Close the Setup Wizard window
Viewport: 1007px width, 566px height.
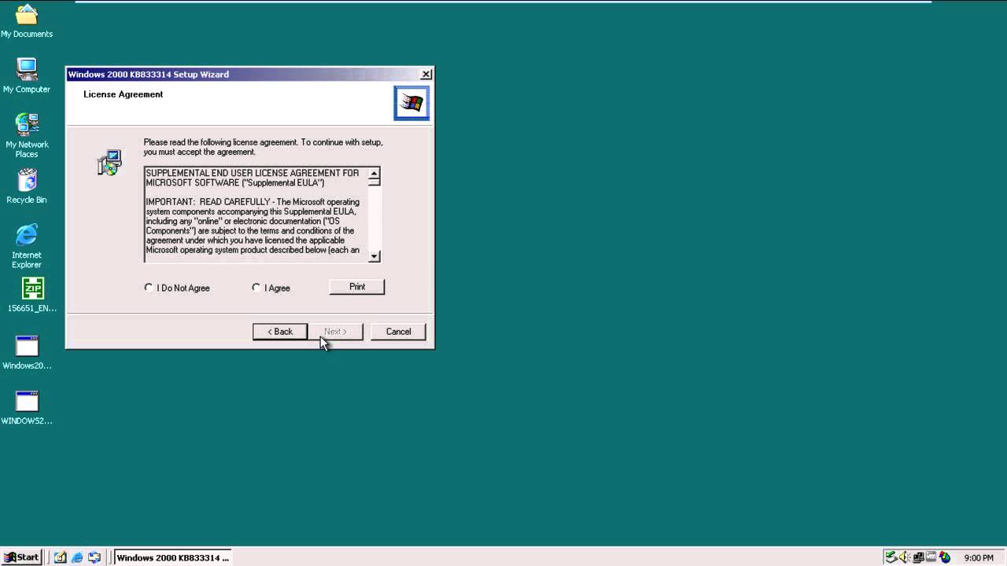426,74
